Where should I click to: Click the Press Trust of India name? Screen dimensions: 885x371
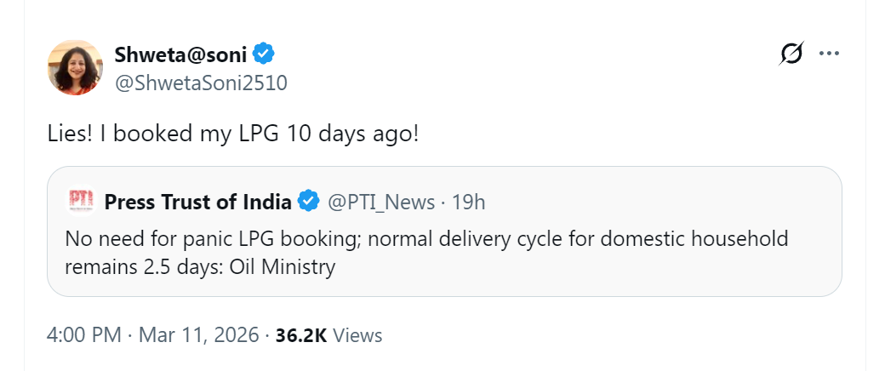(x=197, y=203)
